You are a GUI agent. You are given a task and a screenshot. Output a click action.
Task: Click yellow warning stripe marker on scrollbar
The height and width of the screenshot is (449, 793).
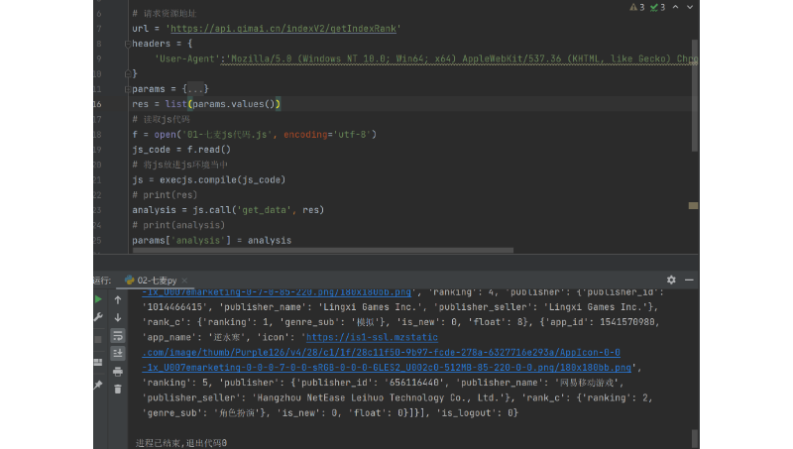click(x=693, y=206)
